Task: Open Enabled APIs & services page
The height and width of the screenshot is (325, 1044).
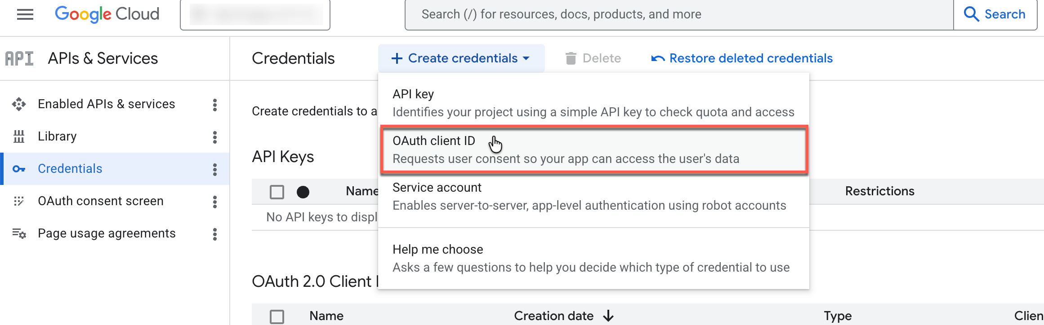Action: (107, 104)
